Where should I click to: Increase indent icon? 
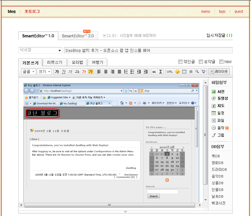click(x=146, y=72)
